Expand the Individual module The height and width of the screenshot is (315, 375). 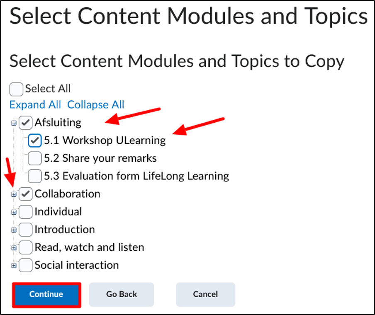(14, 212)
